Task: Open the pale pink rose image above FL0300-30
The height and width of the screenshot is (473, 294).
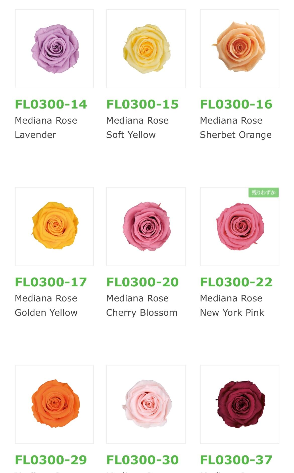Action: pos(146,404)
